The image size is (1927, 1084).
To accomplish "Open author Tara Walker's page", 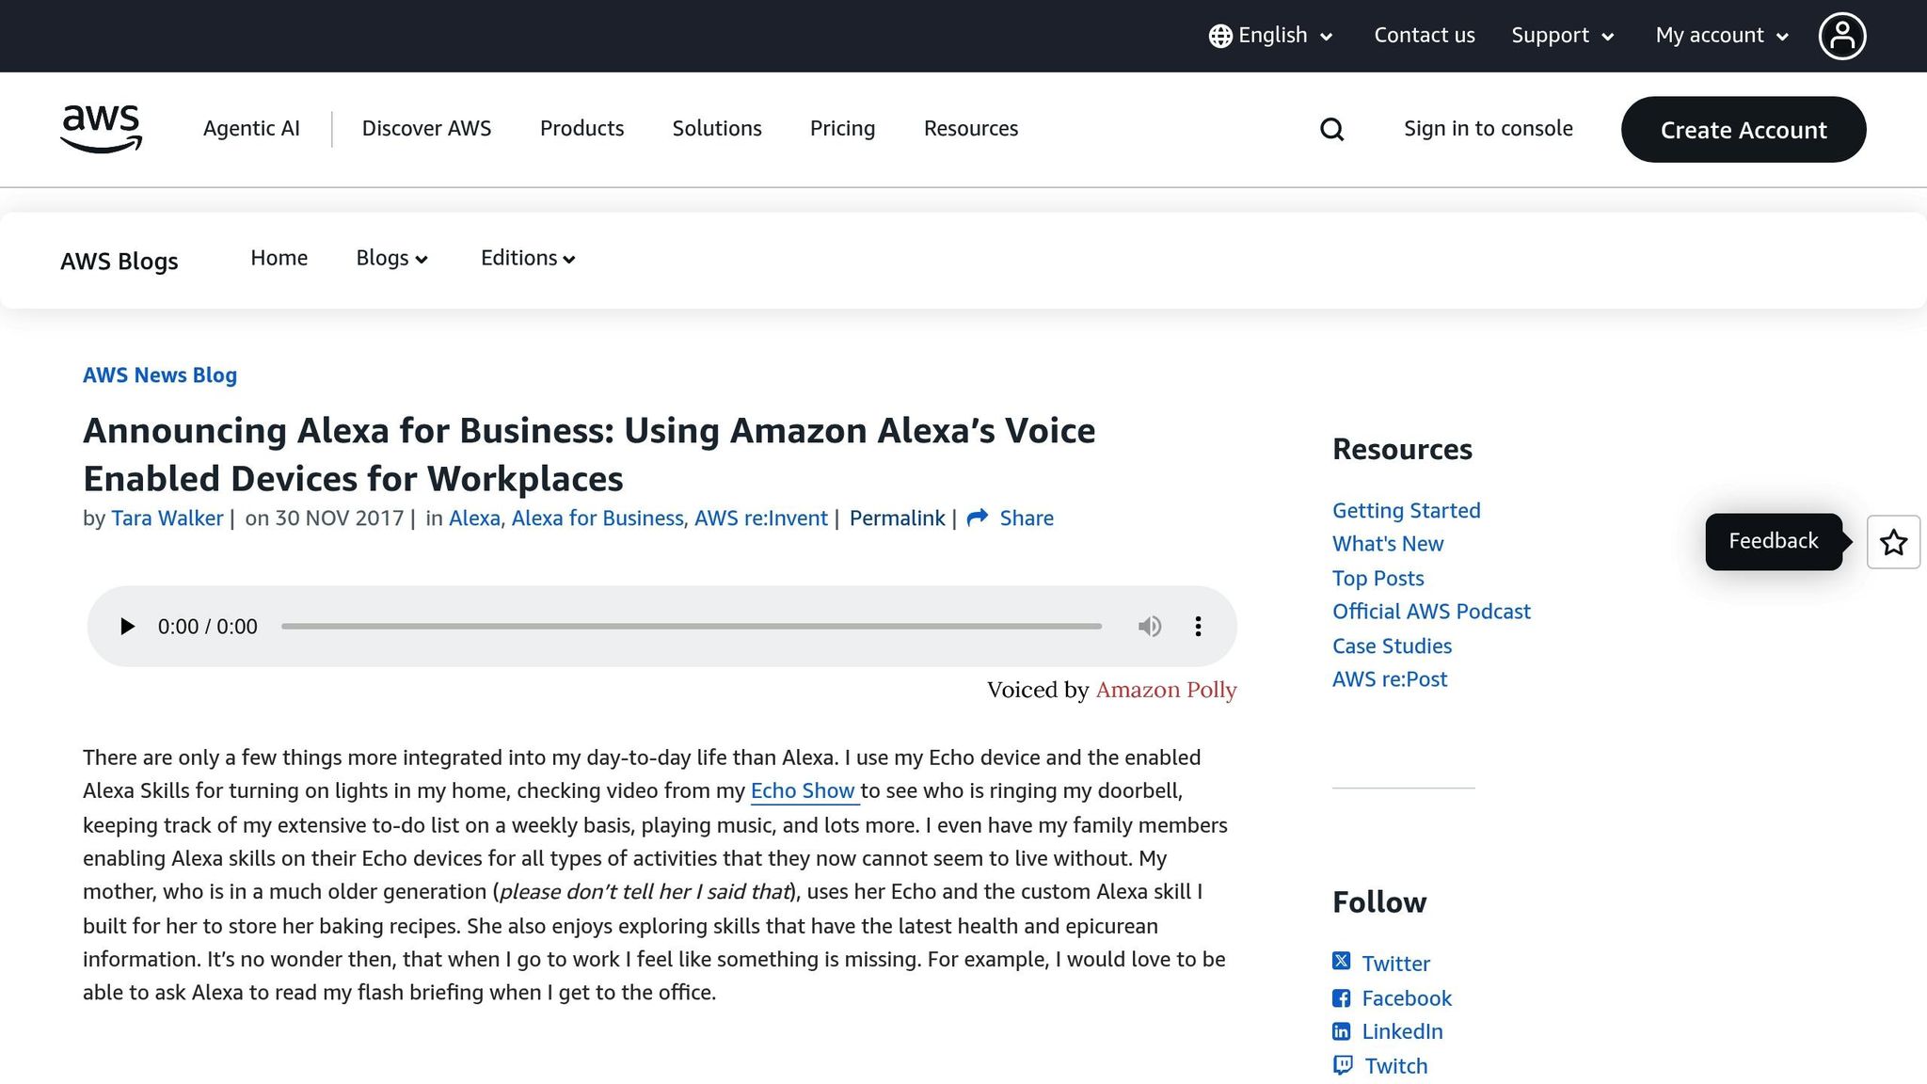I will 167,518.
